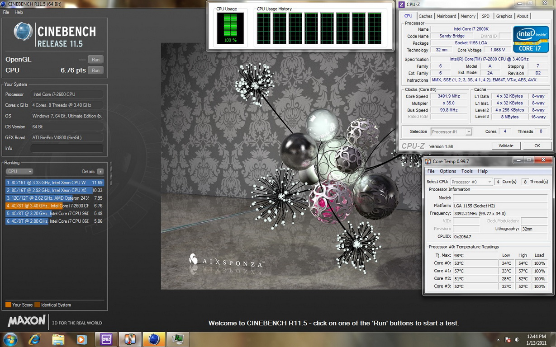Minimize the Core Temp window
Image resolution: width=556 pixels, height=347 pixels.
pyautogui.click(x=518, y=160)
